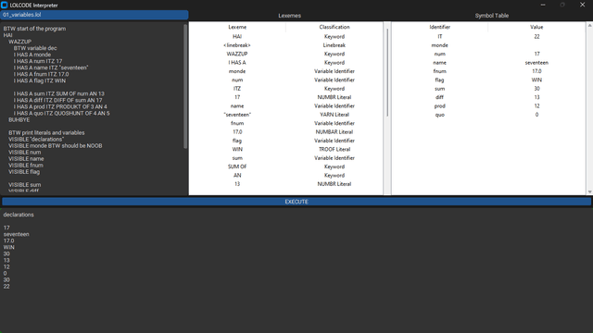This screenshot has height=333, width=593.
Task: Click the Identifier column header
Action: pos(440,27)
